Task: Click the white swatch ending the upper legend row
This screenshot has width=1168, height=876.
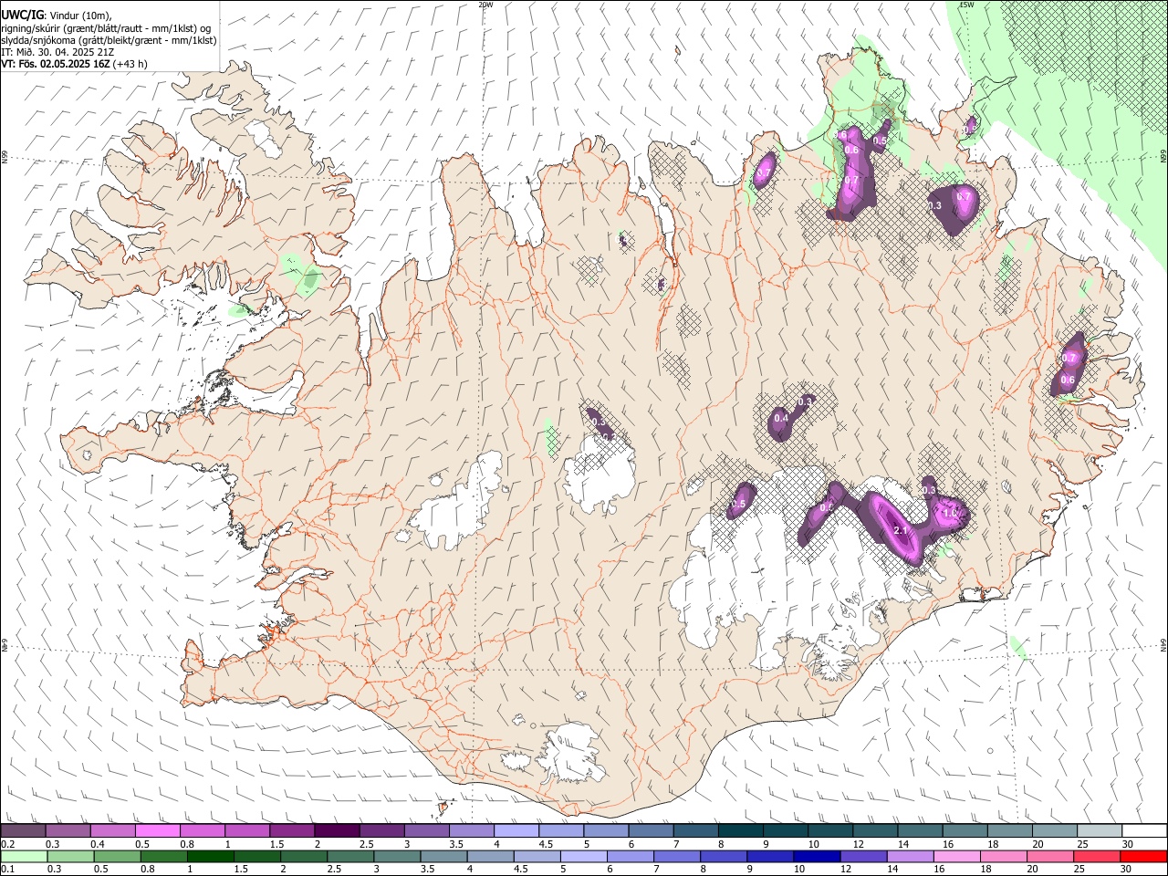Action: 1144,830
